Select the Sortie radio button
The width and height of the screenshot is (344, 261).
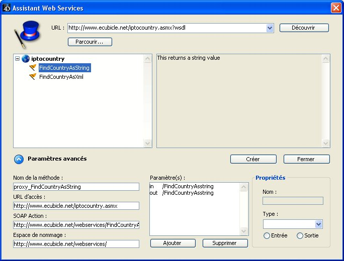click(300, 235)
